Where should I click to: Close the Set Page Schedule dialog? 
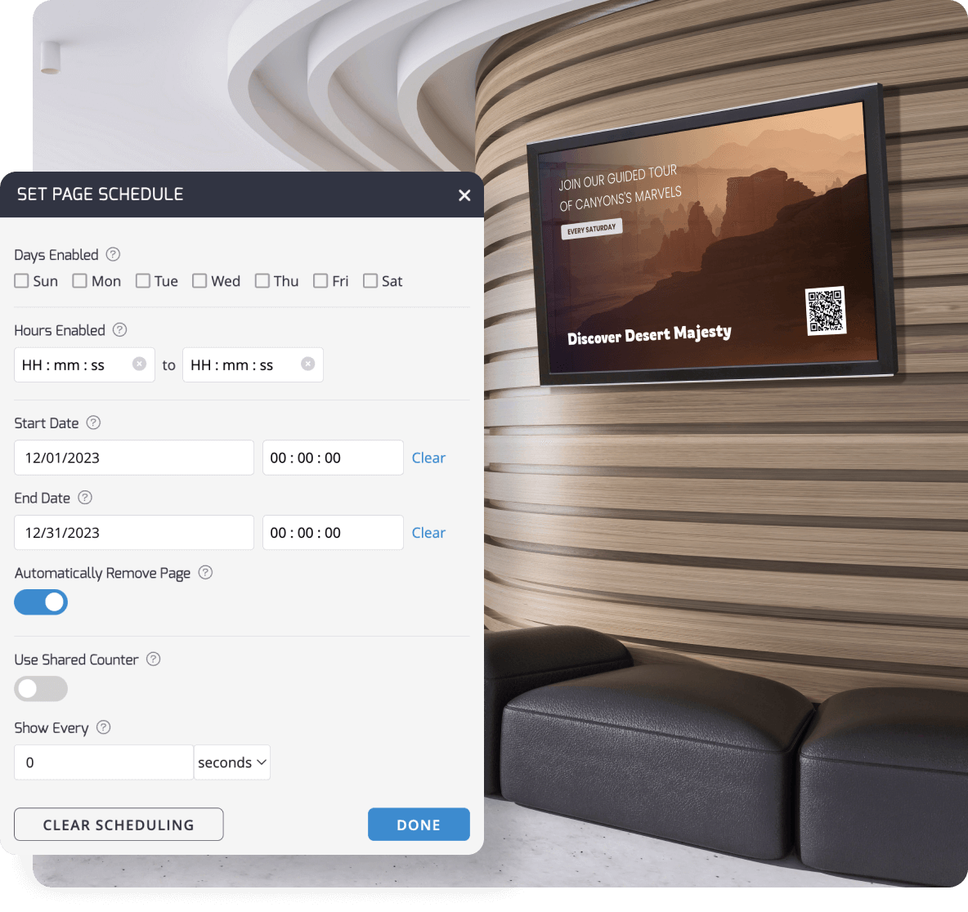(464, 195)
